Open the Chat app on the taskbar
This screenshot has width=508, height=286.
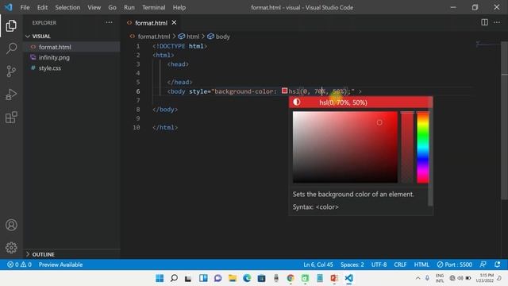(x=217, y=278)
